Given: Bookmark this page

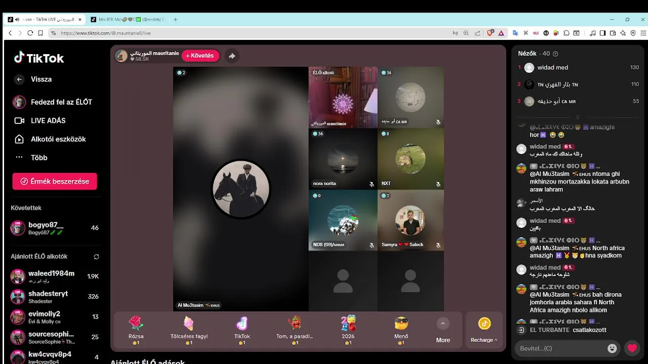Looking at the screenshot, I should point(41,33).
